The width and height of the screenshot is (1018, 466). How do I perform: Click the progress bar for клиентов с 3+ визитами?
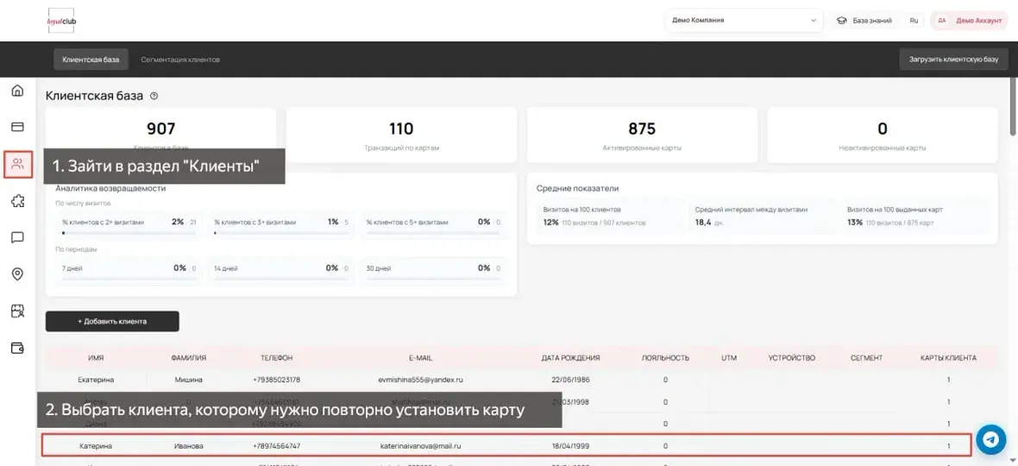click(x=281, y=232)
